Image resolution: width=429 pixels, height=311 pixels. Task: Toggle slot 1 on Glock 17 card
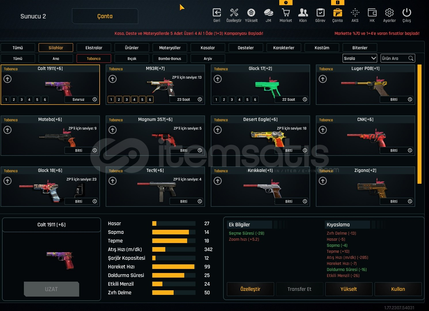[216, 100]
